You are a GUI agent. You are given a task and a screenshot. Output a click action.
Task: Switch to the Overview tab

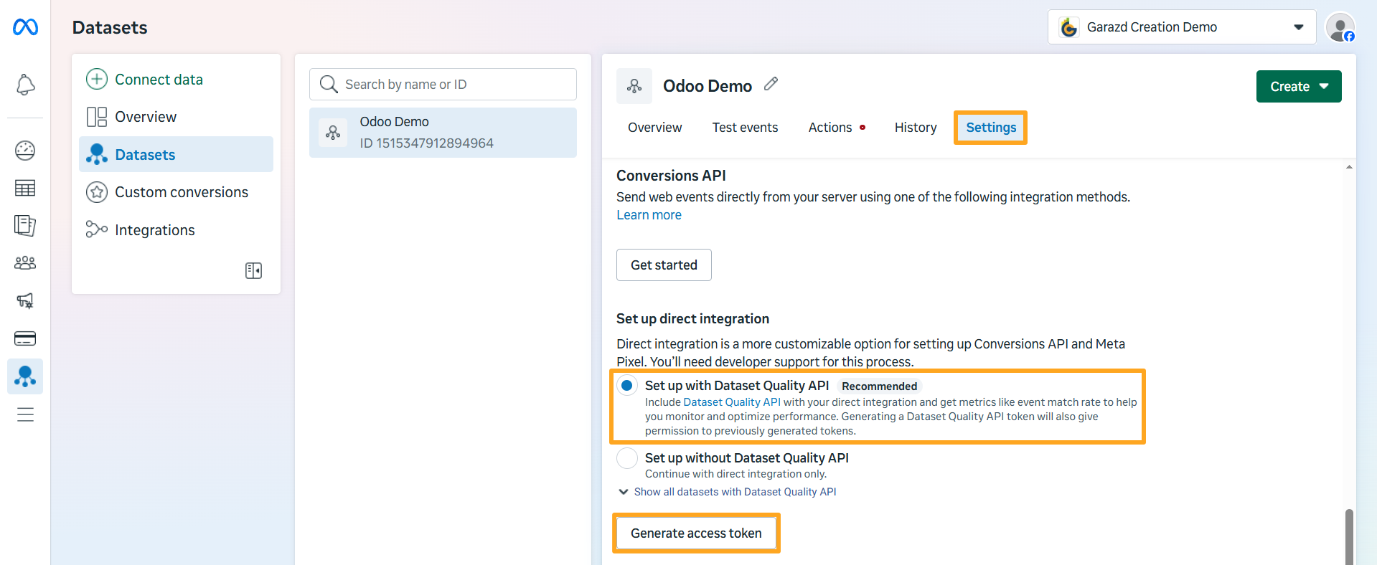click(655, 128)
